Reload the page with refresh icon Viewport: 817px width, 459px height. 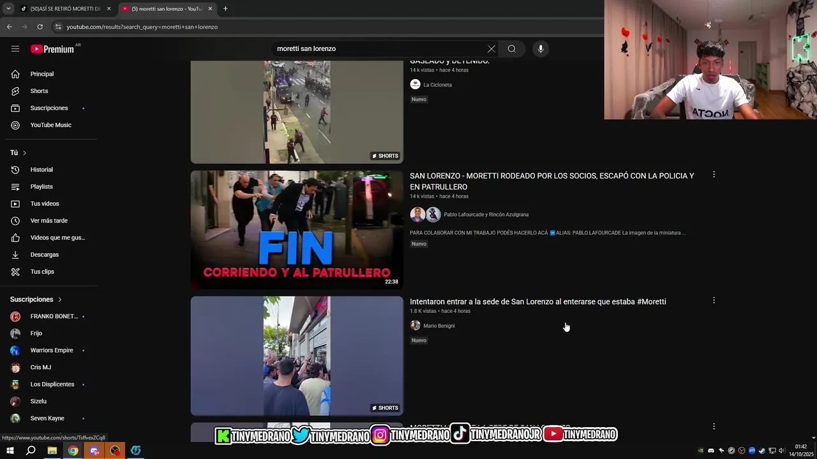(x=40, y=27)
